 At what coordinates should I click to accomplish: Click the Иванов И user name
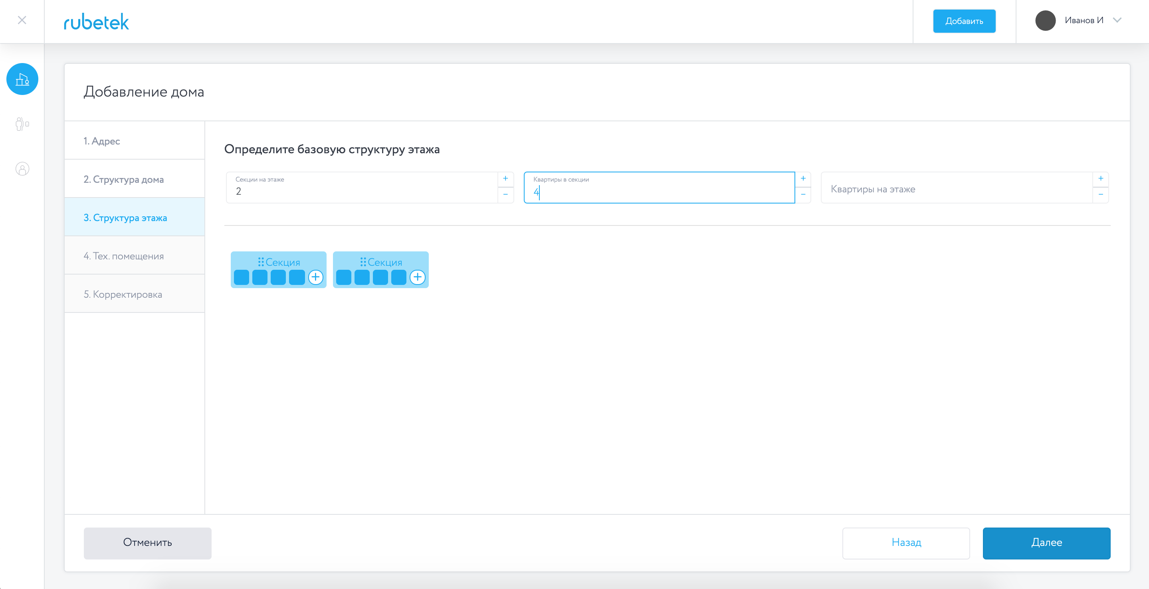1084,20
